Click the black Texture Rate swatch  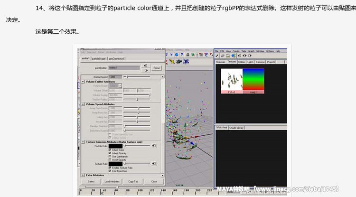[115, 164]
